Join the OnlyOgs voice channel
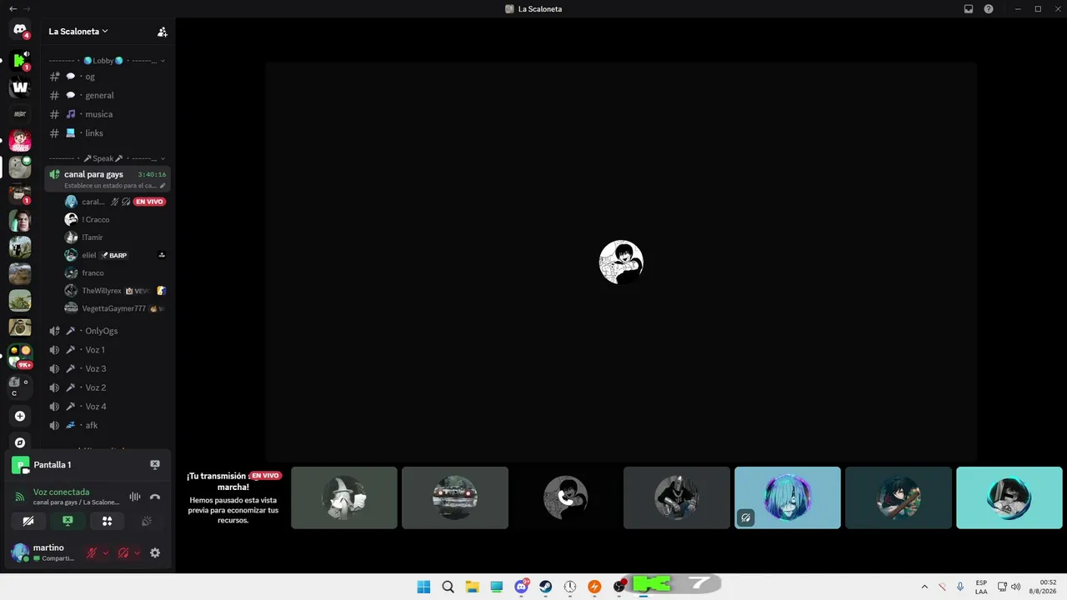The height and width of the screenshot is (600, 1067). pos(108,331)
